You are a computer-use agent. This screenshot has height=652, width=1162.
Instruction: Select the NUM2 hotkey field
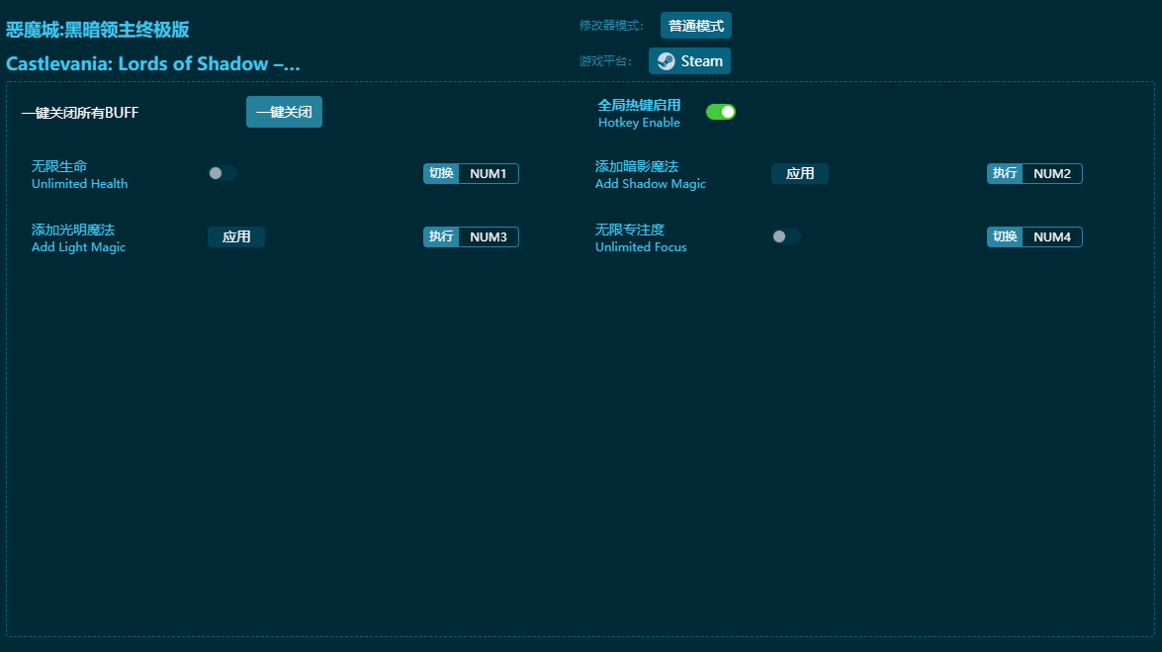pos(1051,174)
